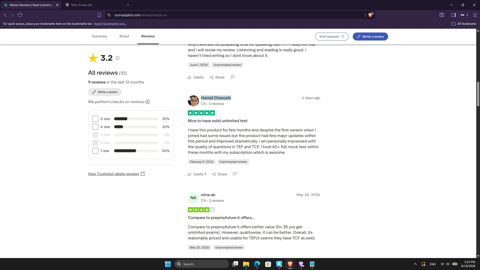Click the gray Write a review button
Image resolution: width=480 pixels, height=270 pixels.
click(x=105, y=92)
